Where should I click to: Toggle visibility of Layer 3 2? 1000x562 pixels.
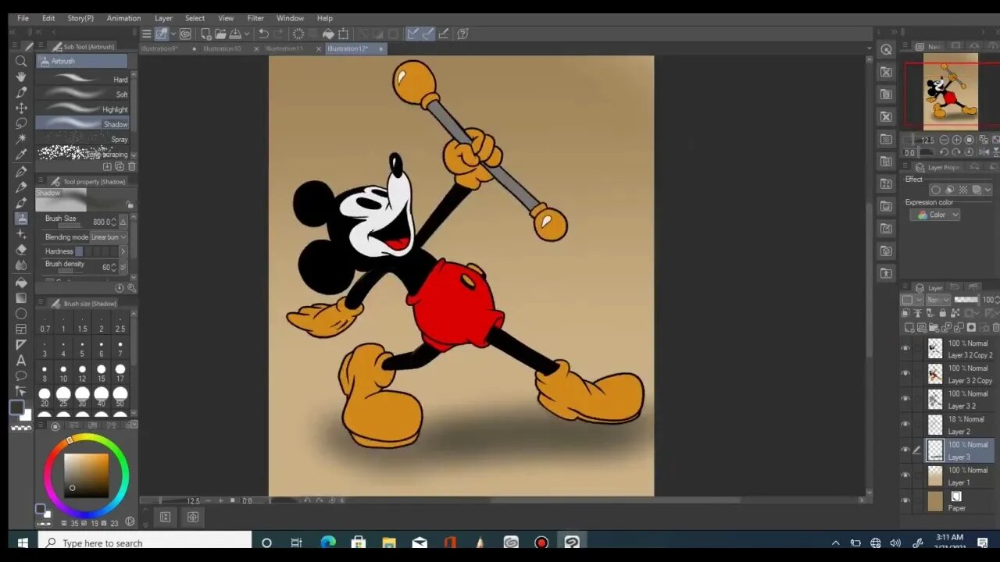(x=905, y=399)
